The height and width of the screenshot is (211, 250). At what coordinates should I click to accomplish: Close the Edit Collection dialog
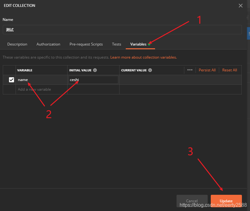coord(241,6)
